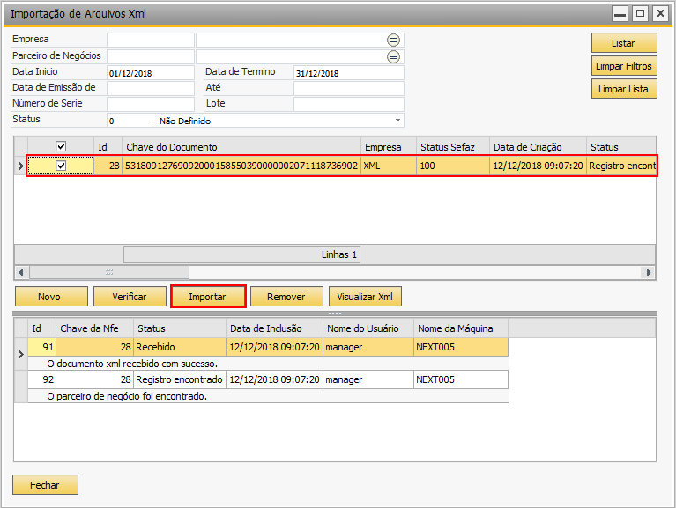Select the Recebido status cell in log
This screenshot has width=676, height=508.
(179, 347)
